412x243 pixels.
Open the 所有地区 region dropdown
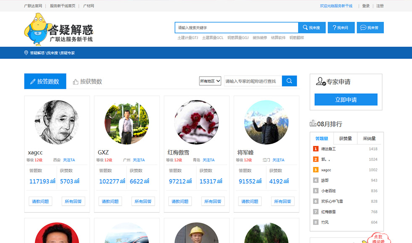(x=210, y=81)
